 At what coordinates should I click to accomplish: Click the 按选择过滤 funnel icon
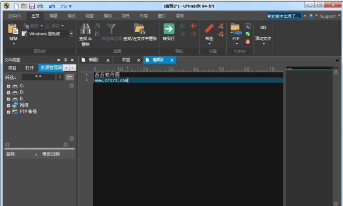click(111, 29)
